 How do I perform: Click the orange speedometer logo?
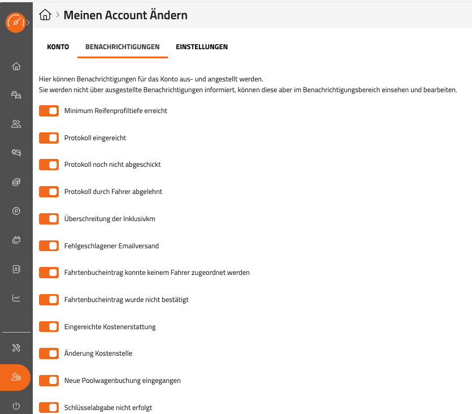pos(15,23)
